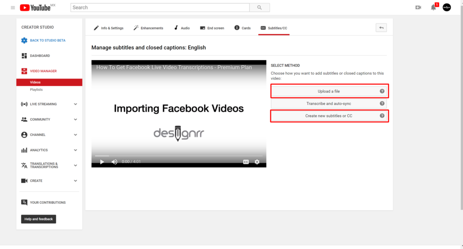Click the Channel person icon

coord(24,135)
